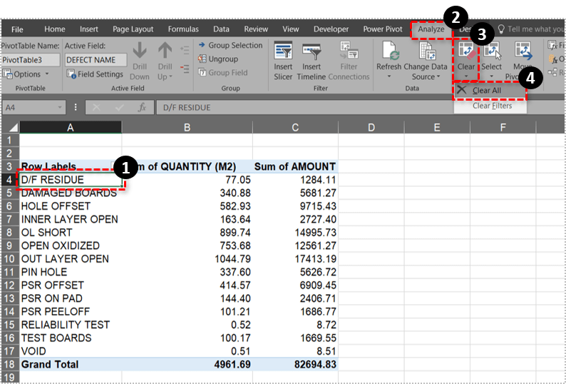Switch to the Analyze ribbon tab
566x384 pixels.
pyautogui.click(x=431, y=29)
